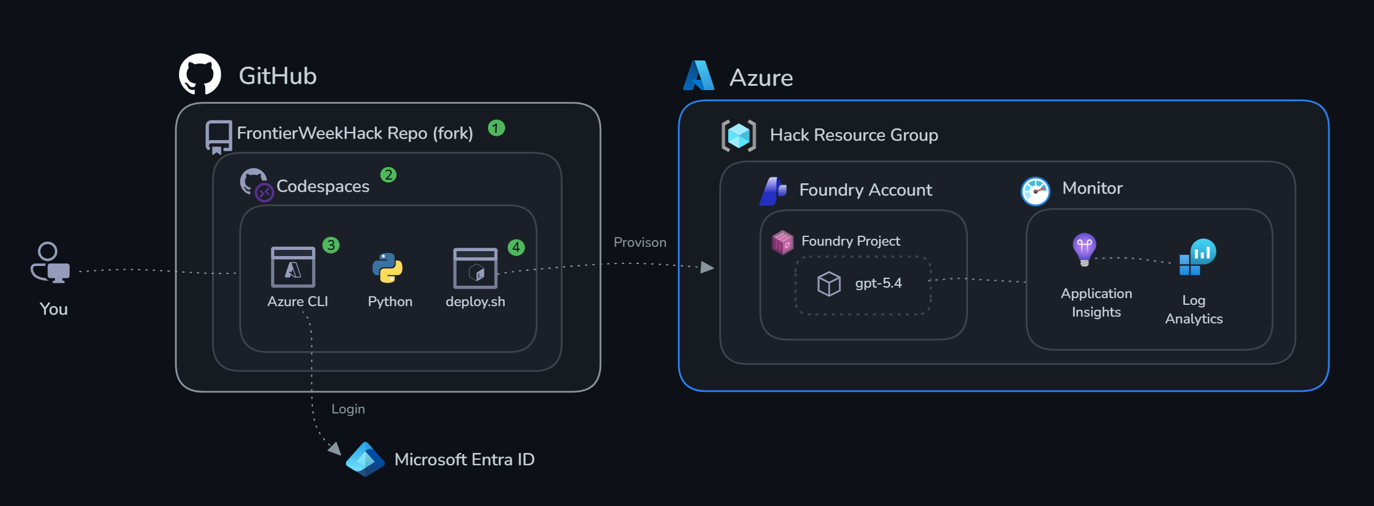Click the "Python" label

pyautogui.click(x=390, y=302)
